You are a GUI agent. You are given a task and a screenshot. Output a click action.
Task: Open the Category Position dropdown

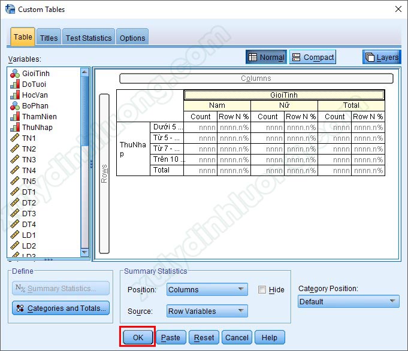348,301
